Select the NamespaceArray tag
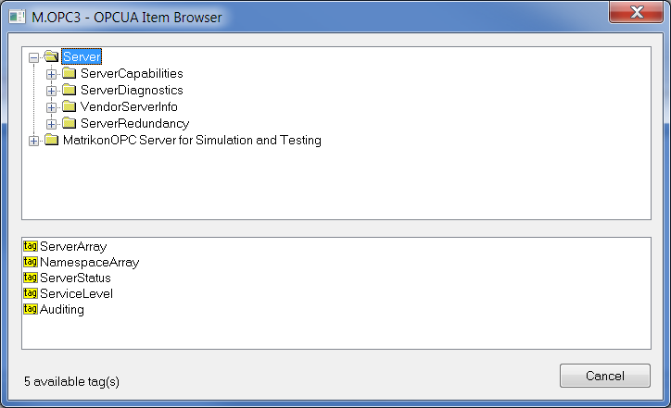 pos(89,263)
